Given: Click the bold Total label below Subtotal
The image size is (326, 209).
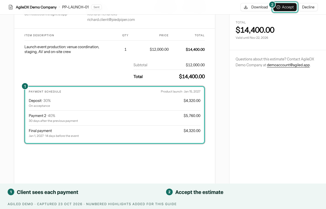Looking at the screenshot, I should click(138, 77).
